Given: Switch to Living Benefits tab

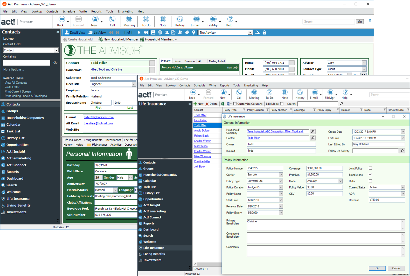Looking at the screenshot, I should [93, 140].
